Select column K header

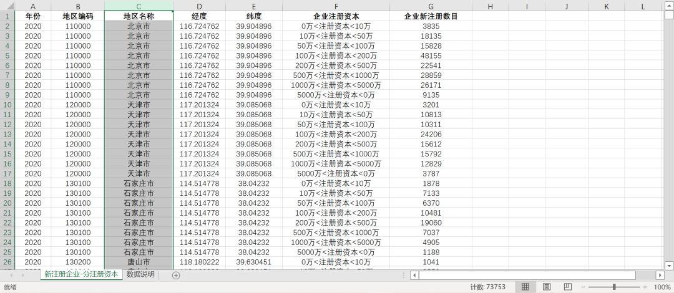tap(607, 6)
